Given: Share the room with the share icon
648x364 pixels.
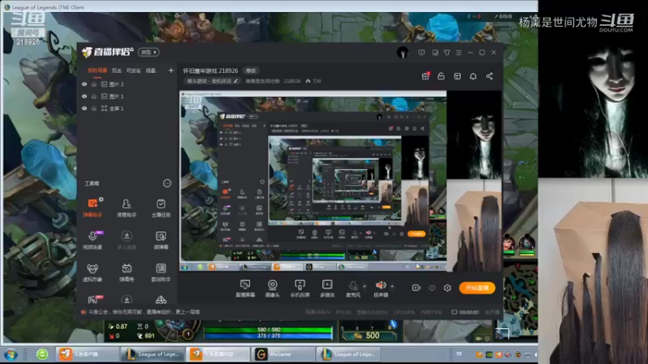Looking at the screenshot, I should [489, 76].
